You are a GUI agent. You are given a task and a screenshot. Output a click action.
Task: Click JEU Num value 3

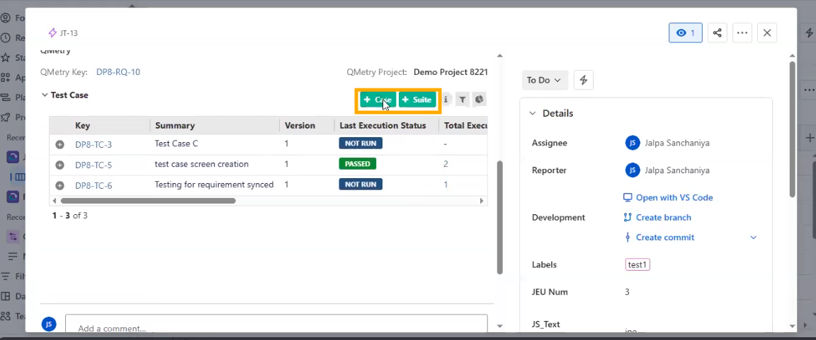(x=627, y=292)
